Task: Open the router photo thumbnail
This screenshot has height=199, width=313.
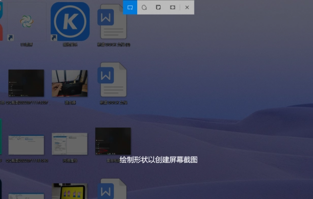Action: coord(70,83)
